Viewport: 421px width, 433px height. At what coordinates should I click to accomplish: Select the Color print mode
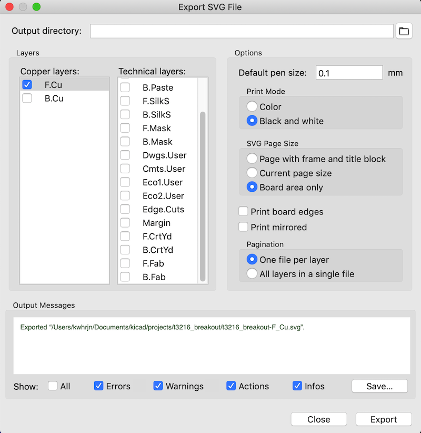coord(252,106)
